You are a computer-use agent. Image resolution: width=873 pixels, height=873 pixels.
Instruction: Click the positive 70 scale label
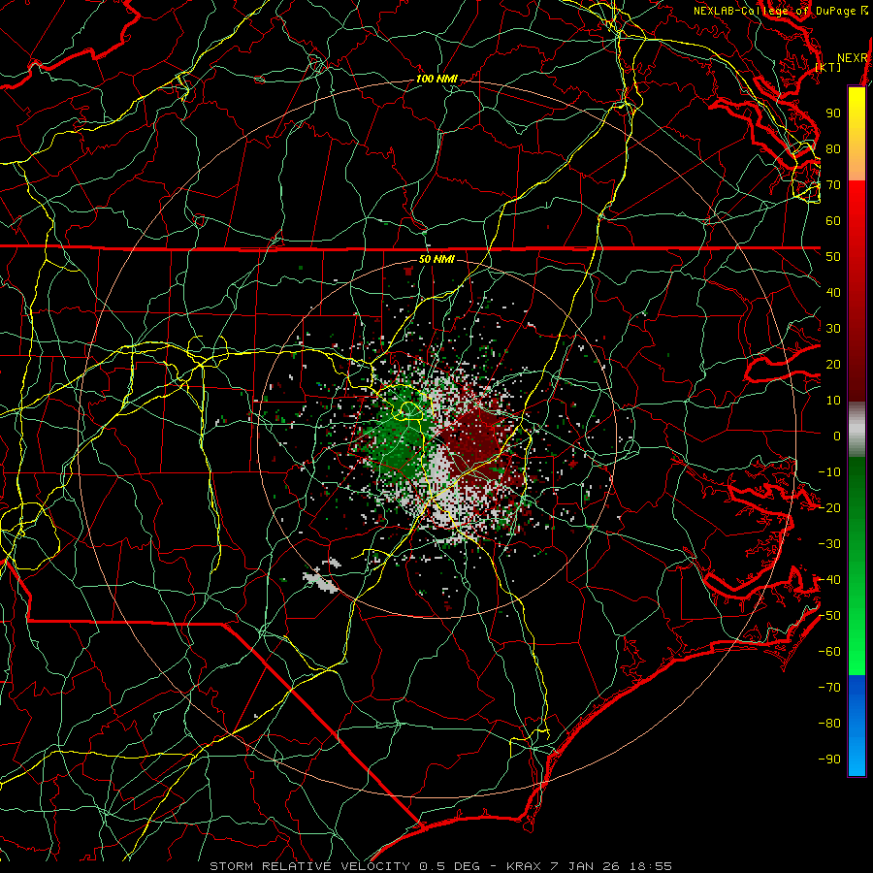(x=833, y=185)
